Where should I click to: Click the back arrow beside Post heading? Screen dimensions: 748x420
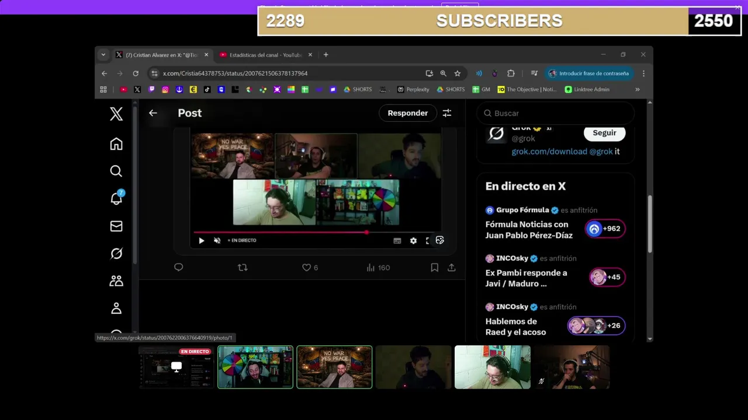[153, 113]
